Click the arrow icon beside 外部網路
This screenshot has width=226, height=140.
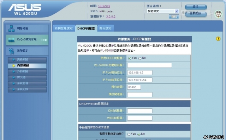click(14, 71)
